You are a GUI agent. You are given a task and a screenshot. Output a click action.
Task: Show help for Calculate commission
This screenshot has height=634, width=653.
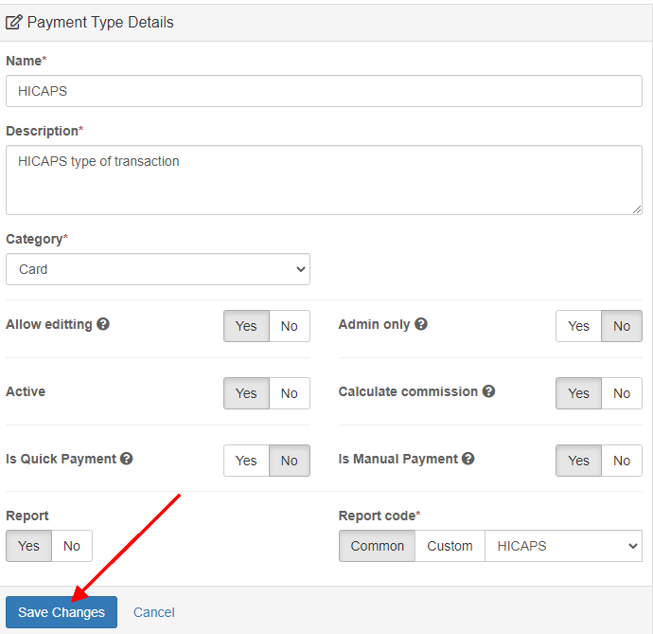pos(488,391)
